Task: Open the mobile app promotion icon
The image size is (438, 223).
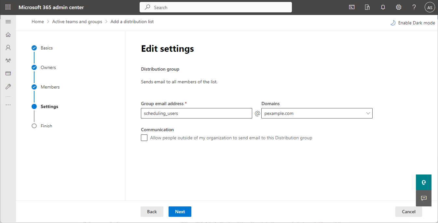Action: 367,7
